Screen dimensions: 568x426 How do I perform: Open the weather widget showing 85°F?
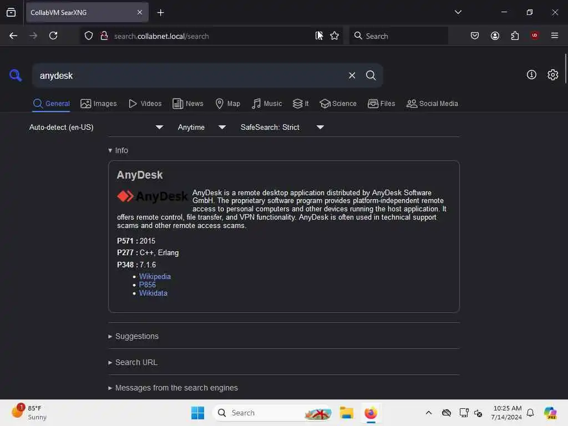(29, 413)
